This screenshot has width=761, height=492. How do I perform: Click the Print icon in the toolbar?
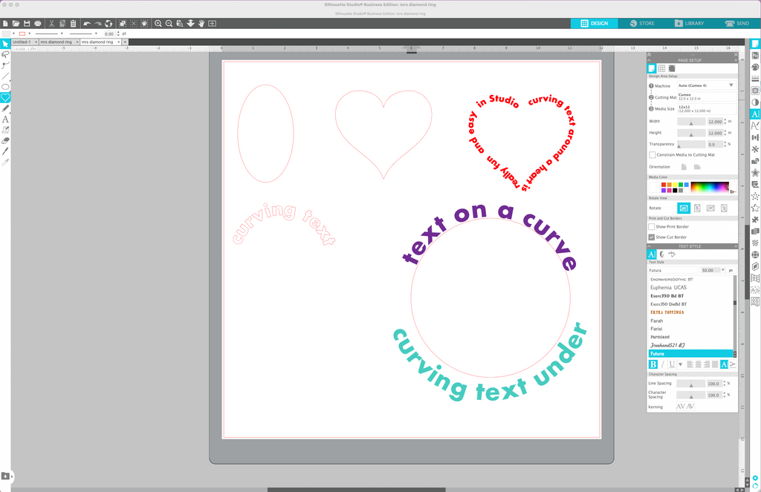tap(37, 23)
